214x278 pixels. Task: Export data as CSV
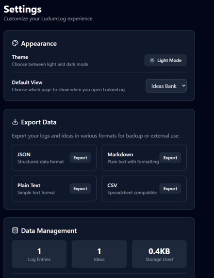[x=170, y=188]
